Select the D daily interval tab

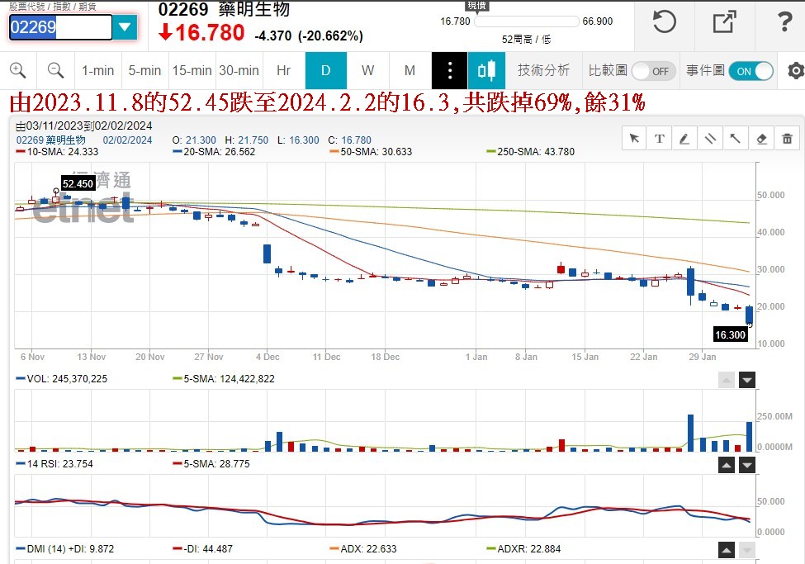[x=326, y=70]
